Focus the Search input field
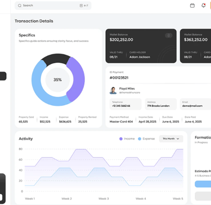The image size is (211, 205). (53, 6)
